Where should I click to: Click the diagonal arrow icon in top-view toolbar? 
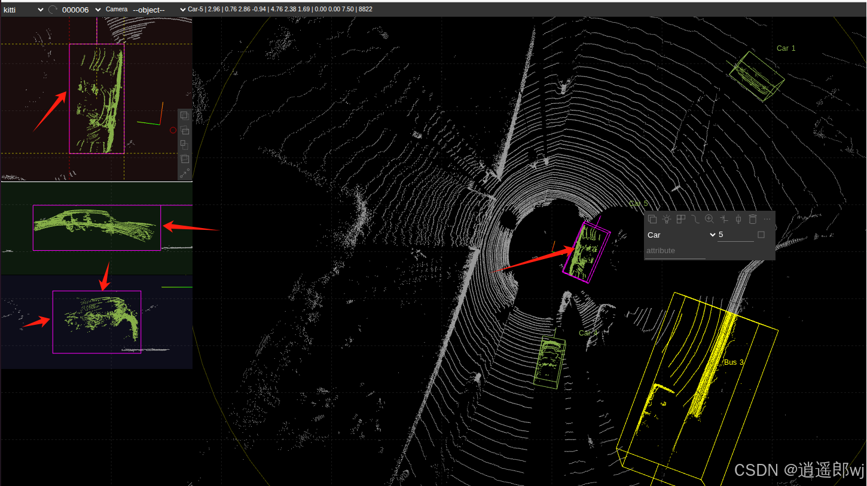(x=185, y=173)
